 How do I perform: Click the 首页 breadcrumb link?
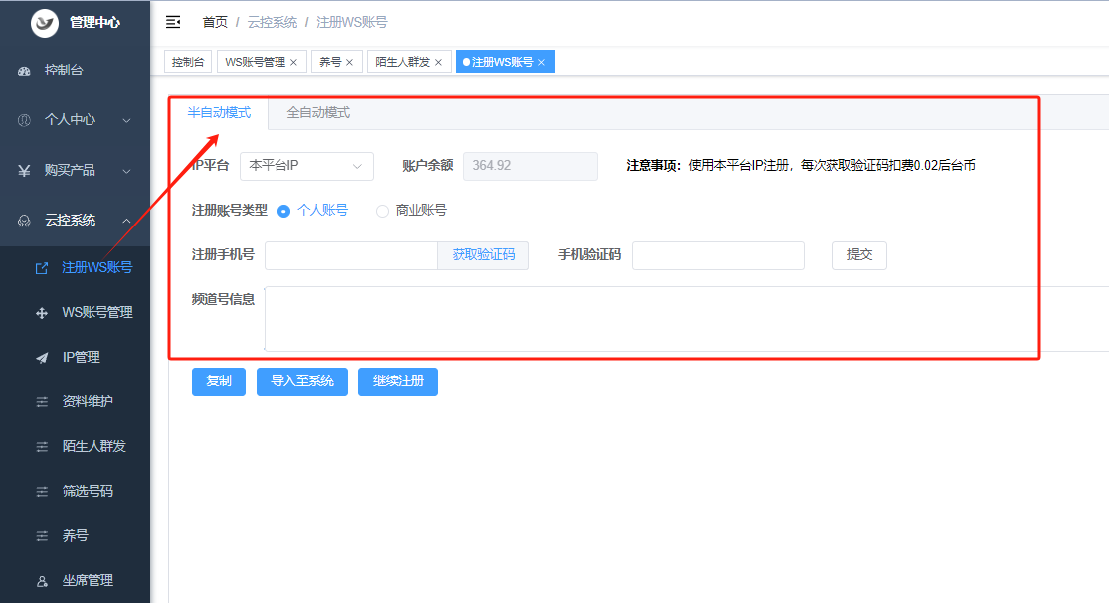tap(215, 22)
